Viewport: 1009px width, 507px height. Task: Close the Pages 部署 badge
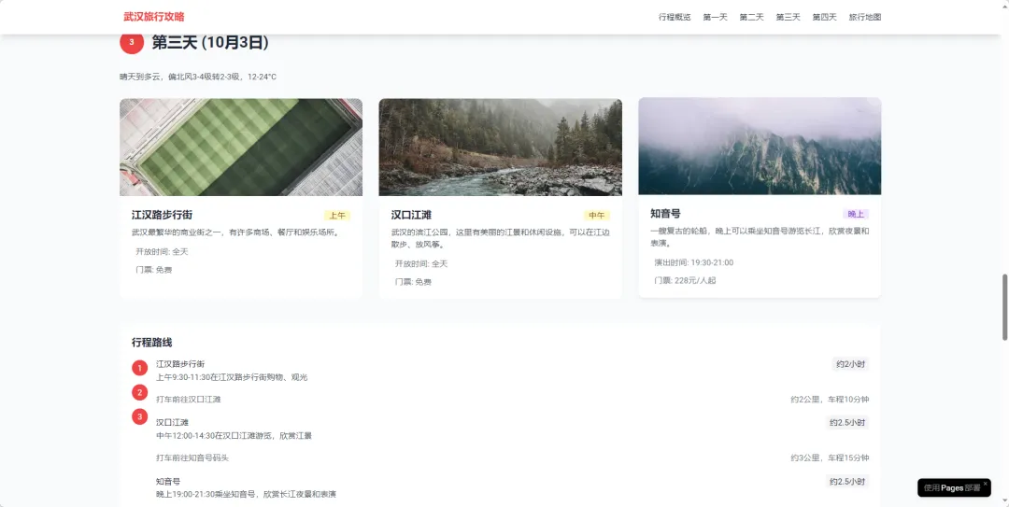986,484
